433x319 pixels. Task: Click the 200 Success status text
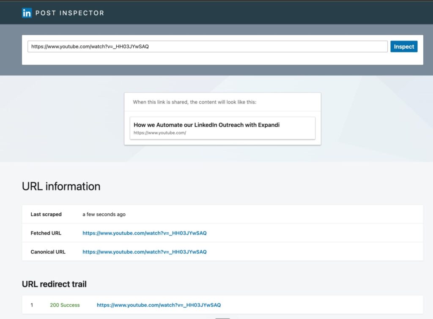point(65,305)
